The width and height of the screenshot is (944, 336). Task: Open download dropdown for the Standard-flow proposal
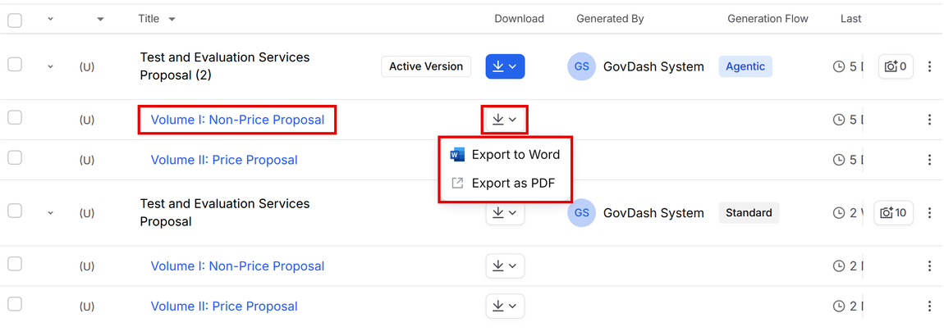point(505,213)
